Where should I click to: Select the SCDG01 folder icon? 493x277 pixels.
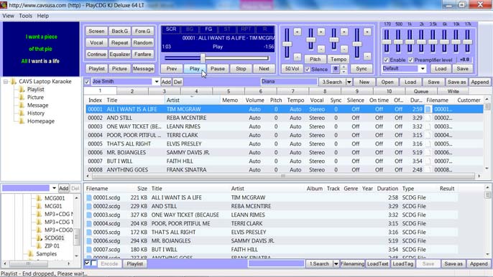click(x=39, y=238)
